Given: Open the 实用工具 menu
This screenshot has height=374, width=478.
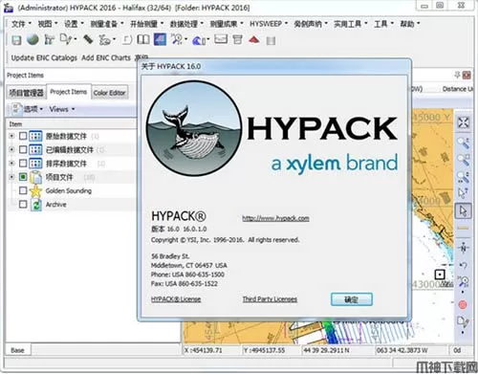Looking at the screenshot, I should tap(351, 24).
